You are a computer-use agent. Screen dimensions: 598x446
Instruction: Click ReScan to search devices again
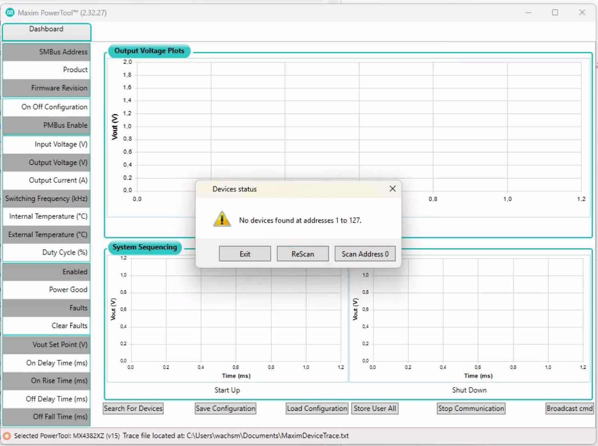[x=302, y=254]
